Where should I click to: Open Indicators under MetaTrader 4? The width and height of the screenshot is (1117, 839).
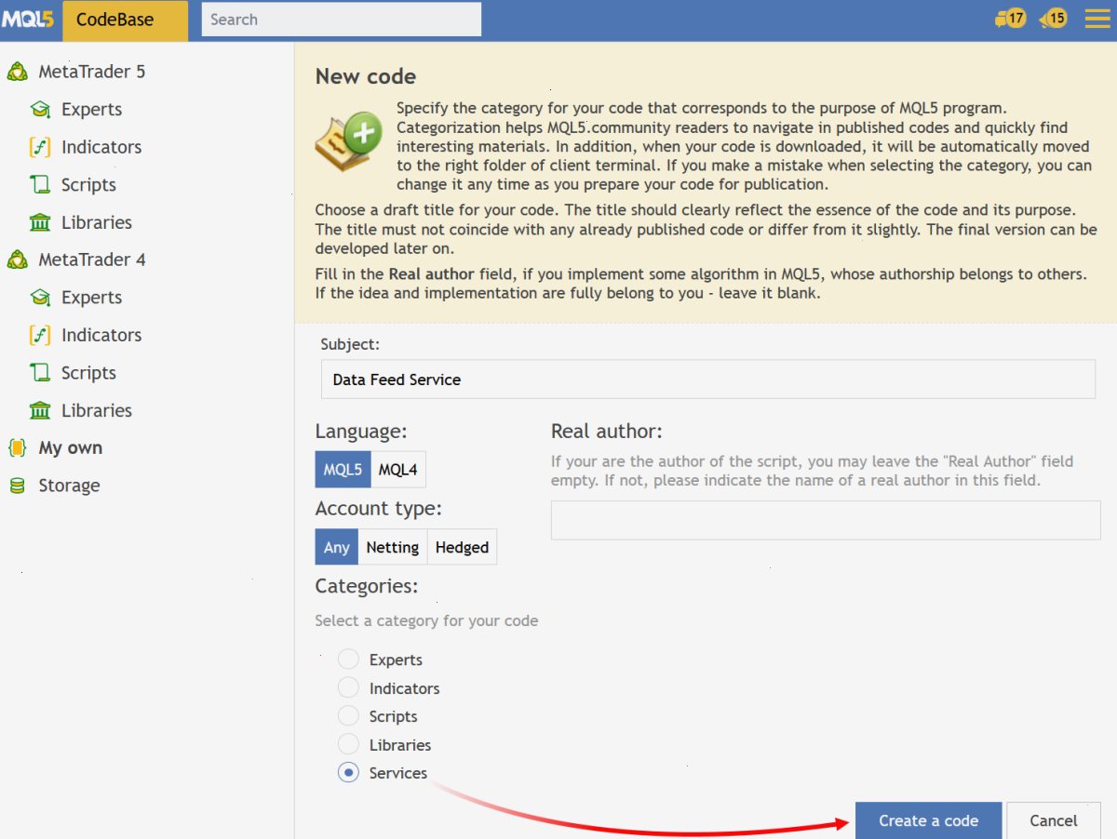(x=101, y=335)
